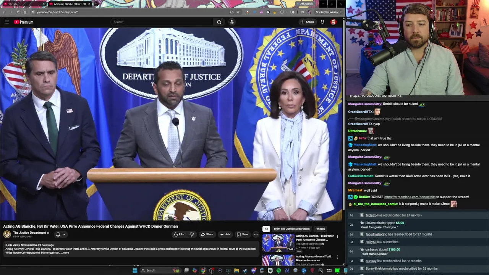Click the Create button

point(307,22)
